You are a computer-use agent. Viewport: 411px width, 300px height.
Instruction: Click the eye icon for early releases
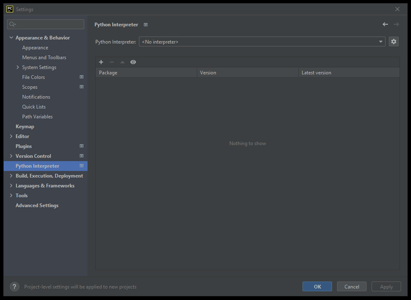point(133,62)
